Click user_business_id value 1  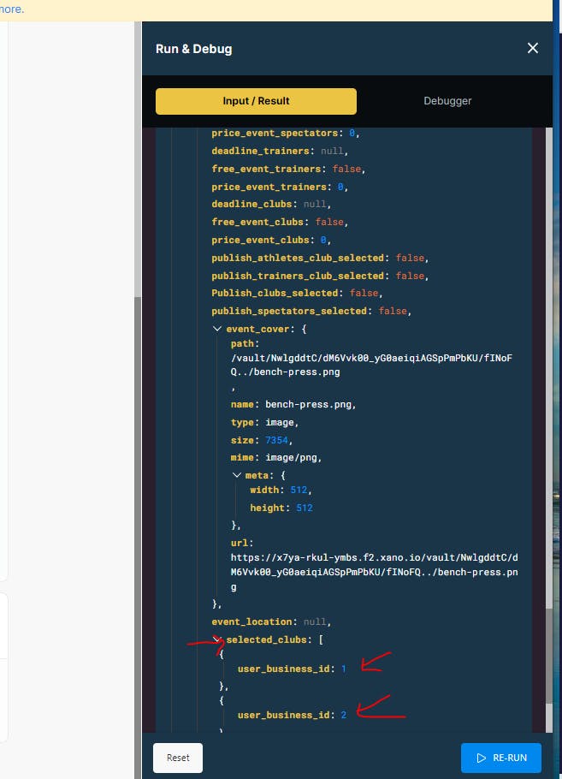(344, 669)
